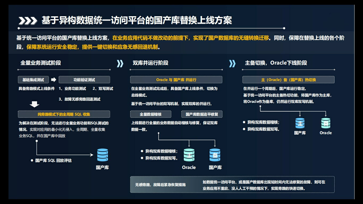
Task: Click the 国产库 database icon under SQL 回放评估
Action: 102,155
